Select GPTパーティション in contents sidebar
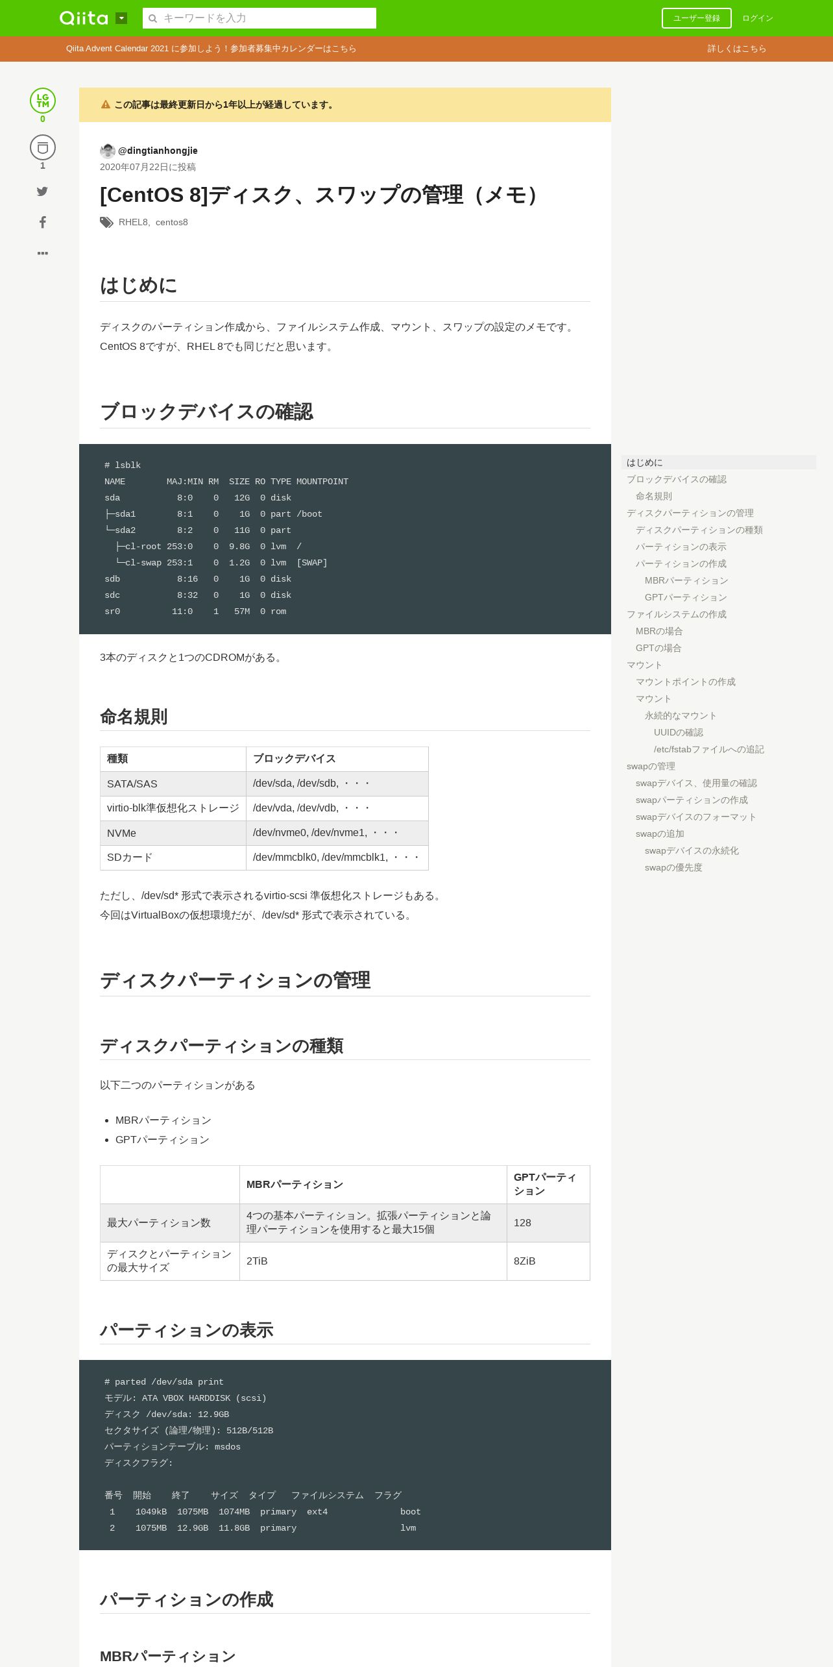This screenshot has height=1667, width=833. click(686, 597)
